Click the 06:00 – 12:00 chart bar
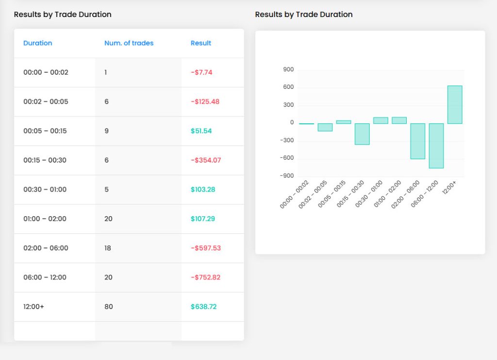 pyautogui.click(x=436, y=146)
